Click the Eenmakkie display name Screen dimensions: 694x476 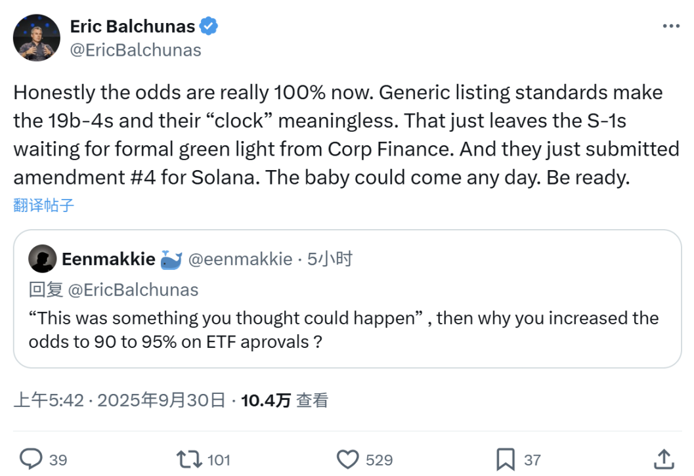pyautogui.click(x=108, y=259)
